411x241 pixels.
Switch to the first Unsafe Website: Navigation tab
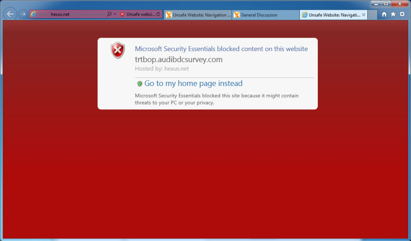[198, 15]
